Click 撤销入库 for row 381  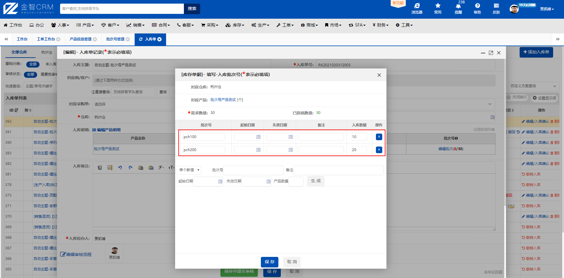click(531, 174)
